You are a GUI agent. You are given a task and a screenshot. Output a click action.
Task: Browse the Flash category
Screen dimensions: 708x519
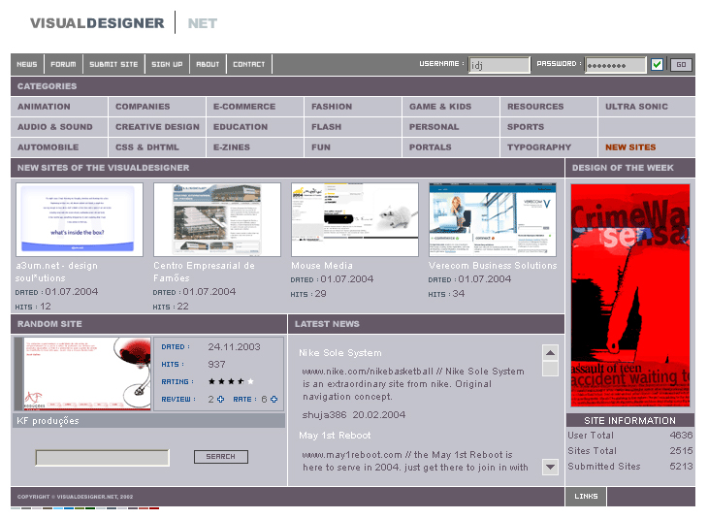pyautogui.click(x=327, y=127)
